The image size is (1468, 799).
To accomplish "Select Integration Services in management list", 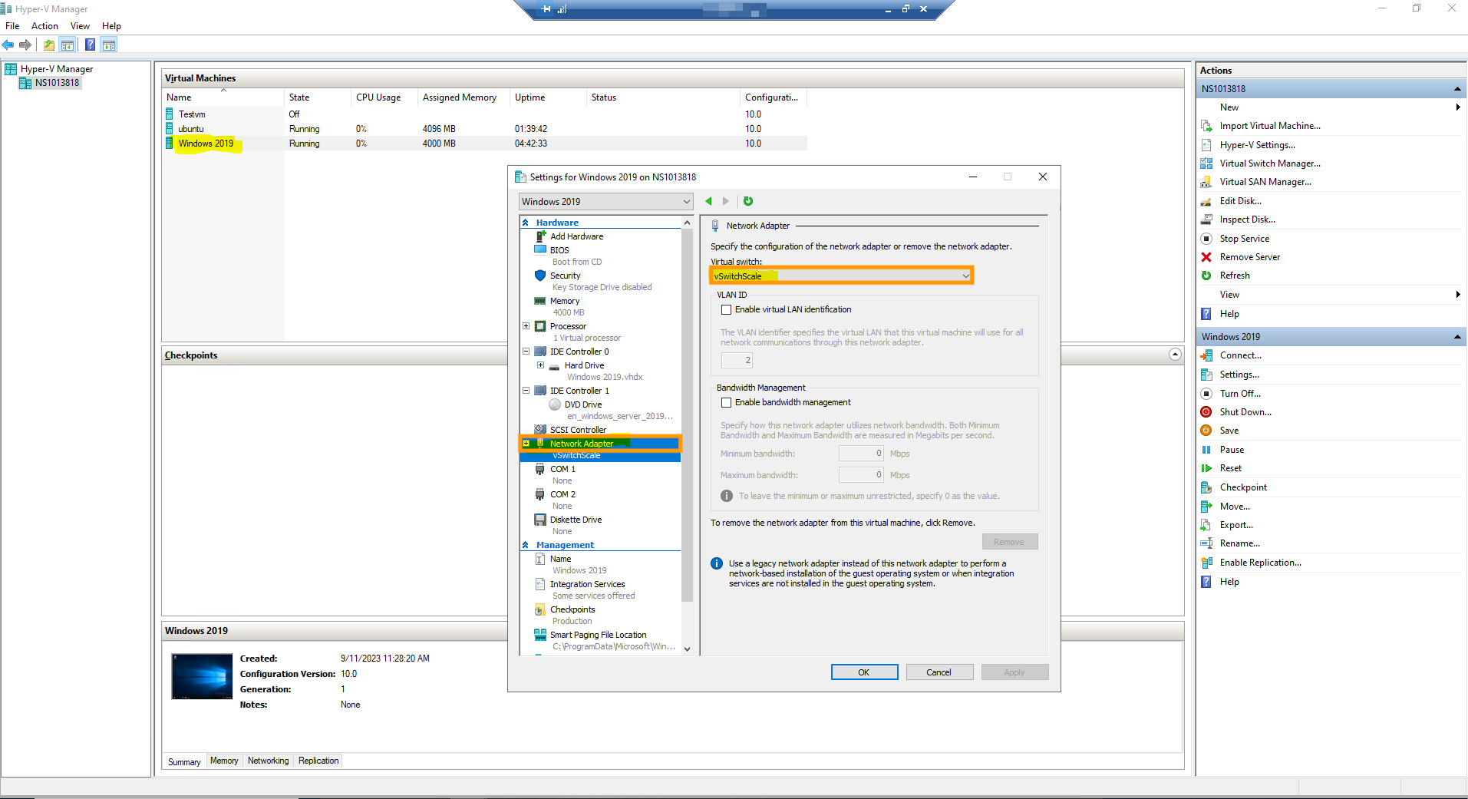I will pos(588,584).
